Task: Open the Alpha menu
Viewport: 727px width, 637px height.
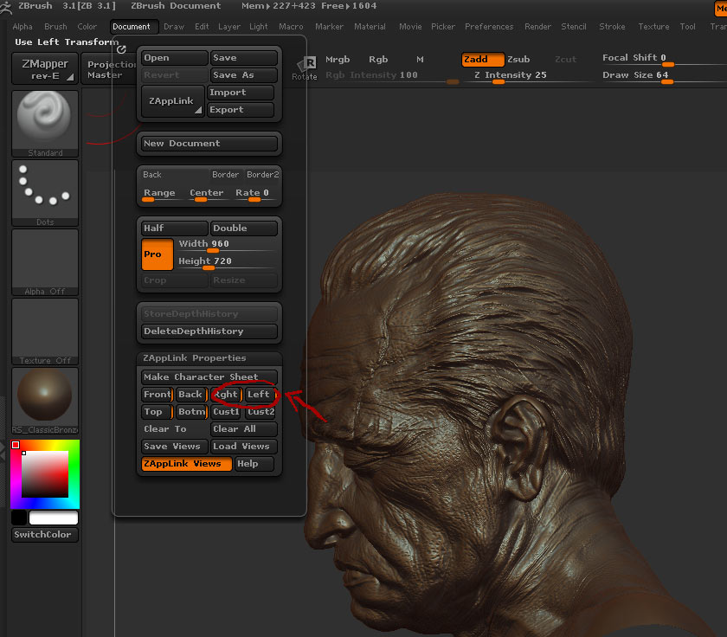Action: coord(23,27)
